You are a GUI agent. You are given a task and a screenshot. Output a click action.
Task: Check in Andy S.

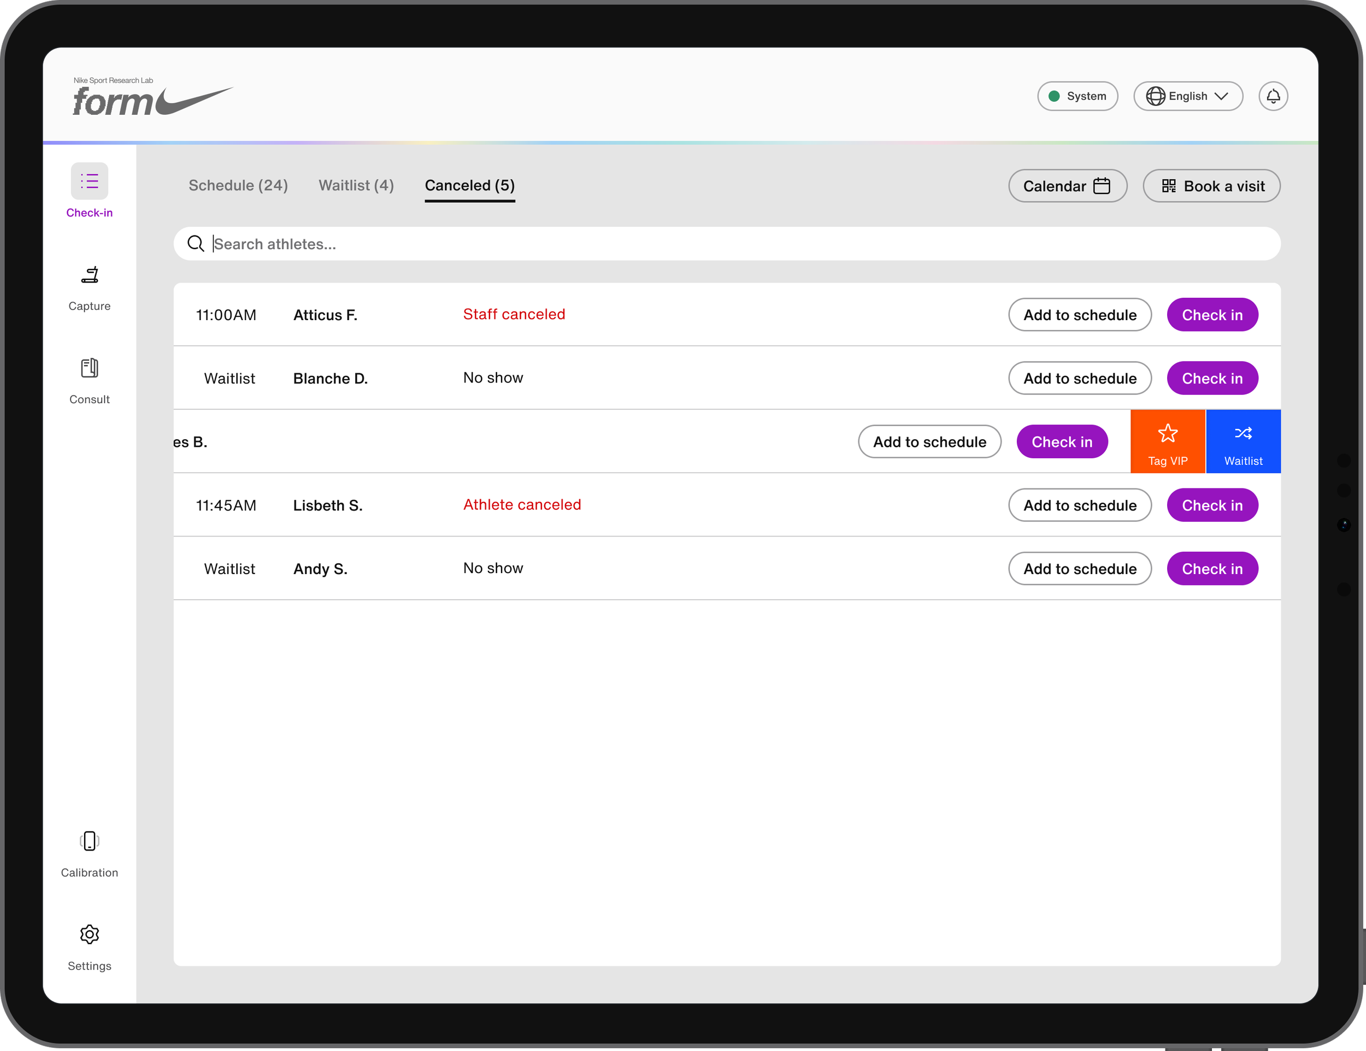pyautogui.click(x=1212, y=568)
